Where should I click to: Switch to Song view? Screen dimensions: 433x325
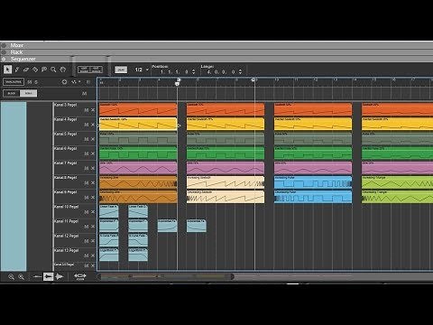click(x=29, y=93)
